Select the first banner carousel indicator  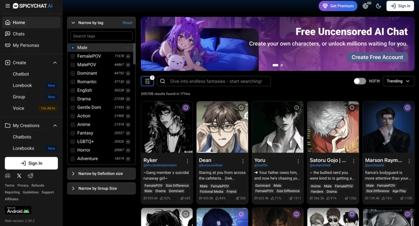click(x=275, y=65)
